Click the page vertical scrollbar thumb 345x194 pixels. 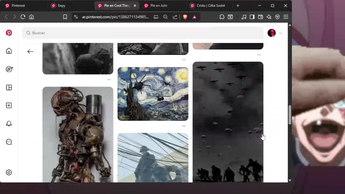[x=290, y=115]
